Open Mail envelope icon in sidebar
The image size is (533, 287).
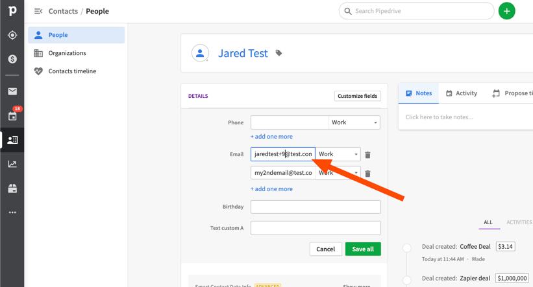pos(12,91)
